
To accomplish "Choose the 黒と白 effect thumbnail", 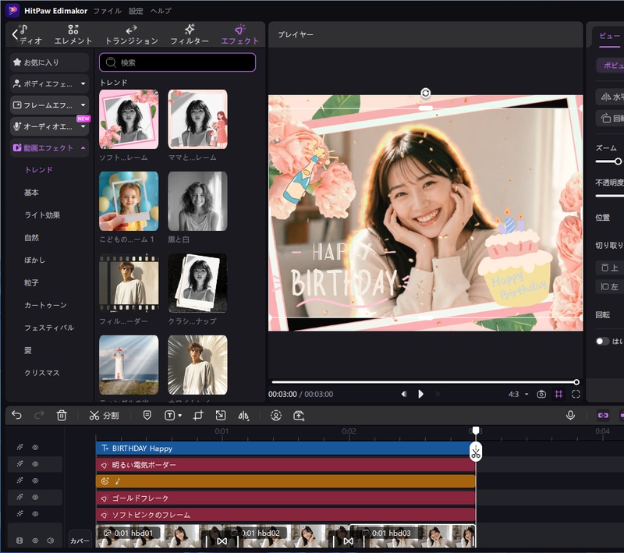I will click(198, 201).
